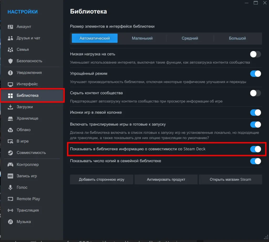
Task: Open the Совместимость Steam icon
Action: [x=10, y=153]
